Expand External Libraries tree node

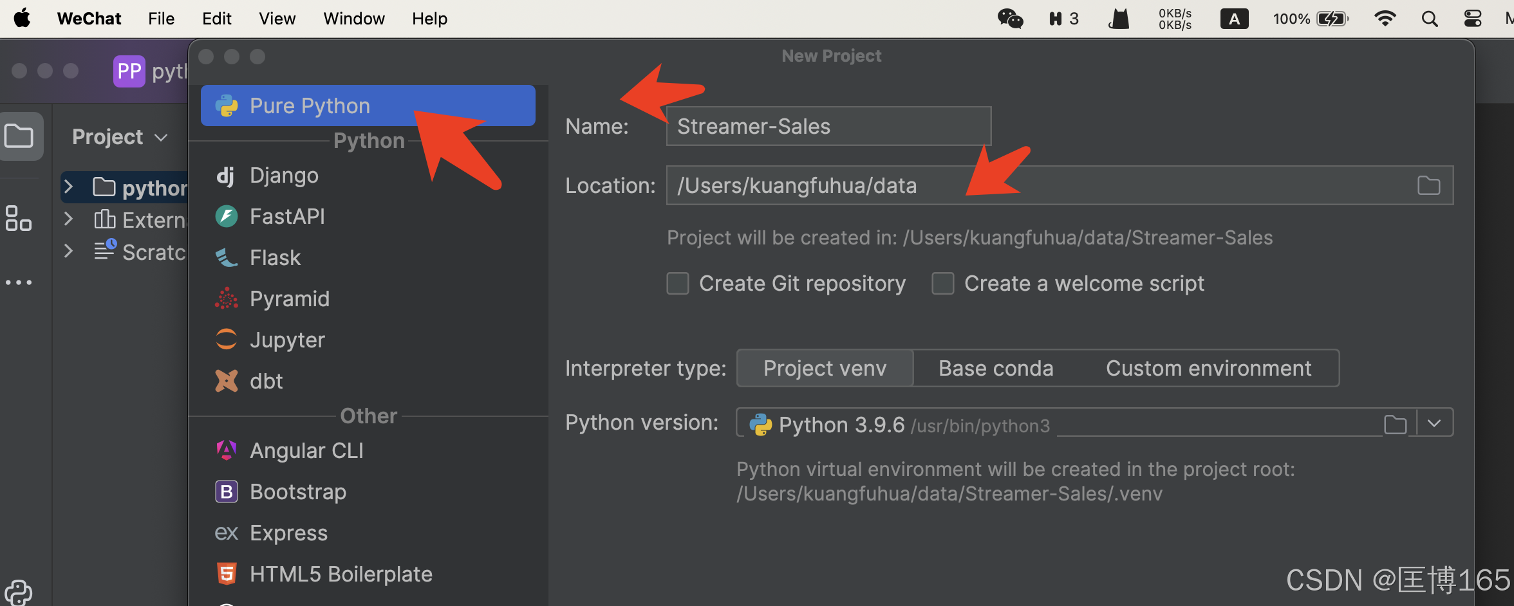click(x=68, y=219)
